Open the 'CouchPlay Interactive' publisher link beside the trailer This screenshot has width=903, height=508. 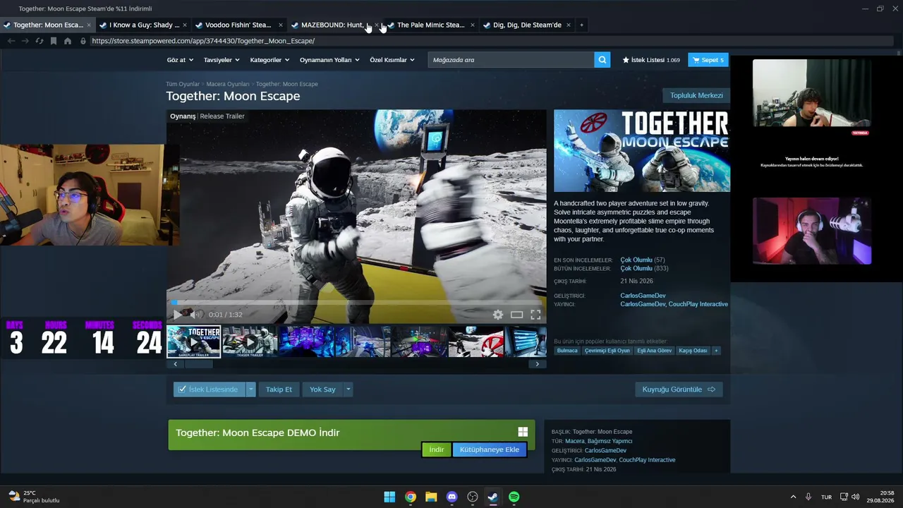click(698, 304)
